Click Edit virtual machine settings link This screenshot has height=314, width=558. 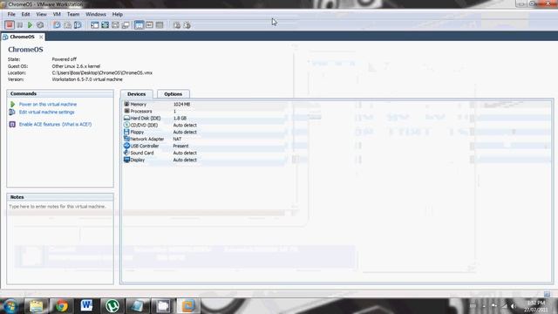coord(46,112)
